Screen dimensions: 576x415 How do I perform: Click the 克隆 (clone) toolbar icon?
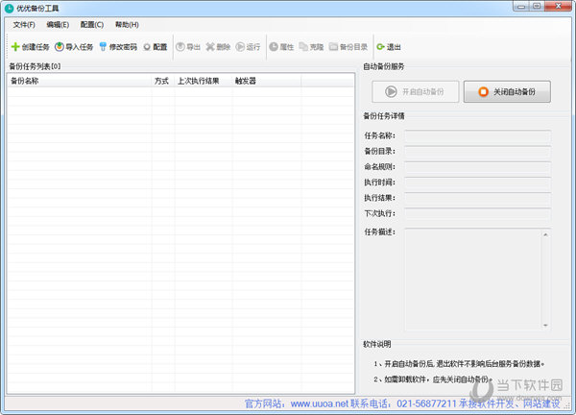click(x=304, y=46)
